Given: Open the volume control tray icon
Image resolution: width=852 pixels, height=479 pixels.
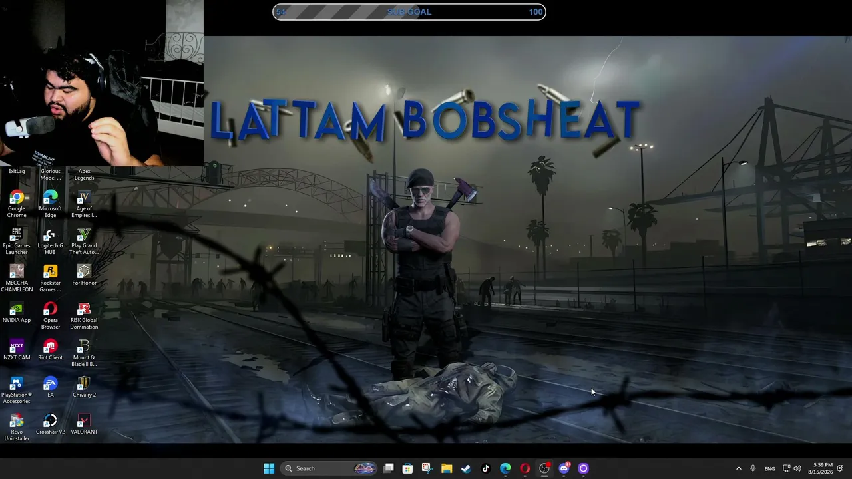Looking at the screenshot, I should (797, 468).
